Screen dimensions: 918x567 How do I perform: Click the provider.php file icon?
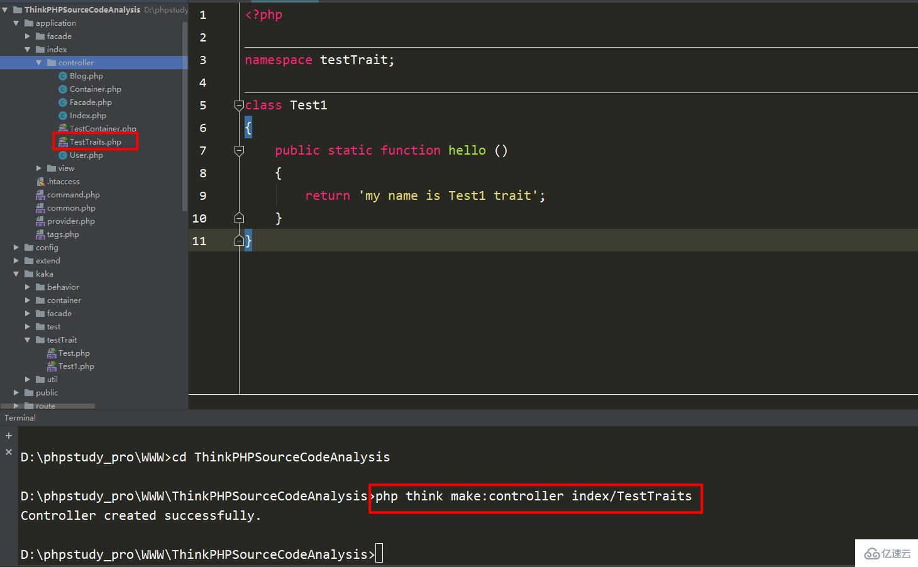[40, 221]
